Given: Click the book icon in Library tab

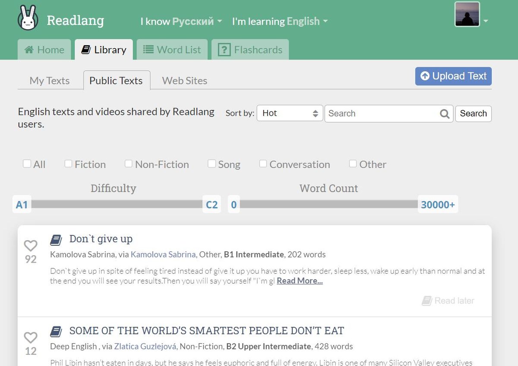Looking at the screenshot, I should [86, 50].
